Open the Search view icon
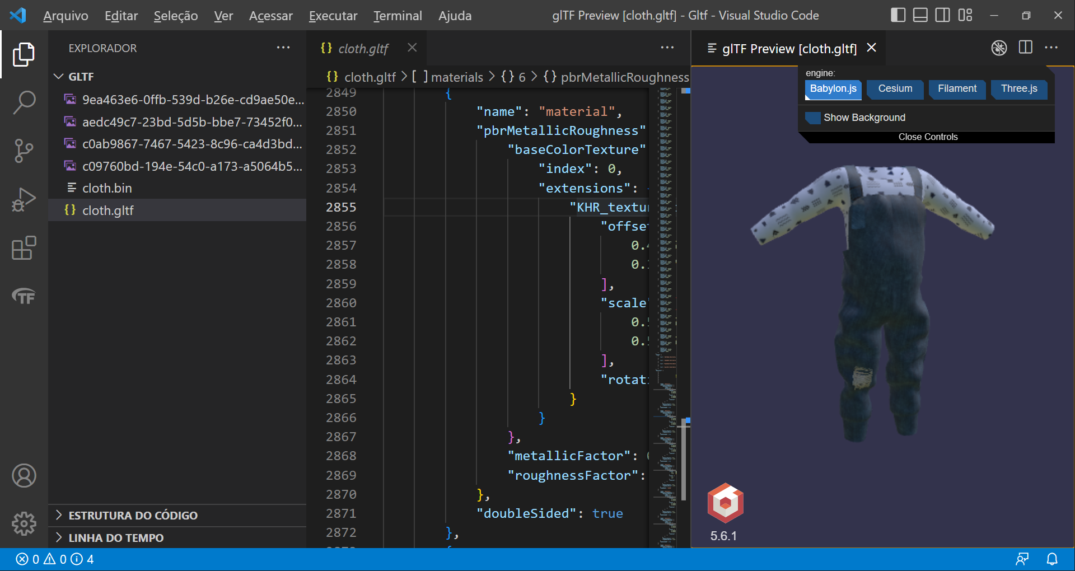 (24, 102)
